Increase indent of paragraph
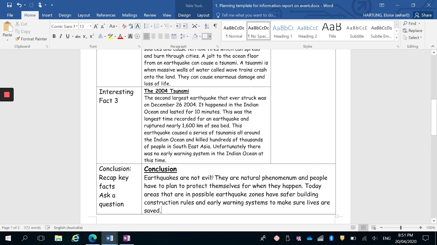The height and width of the screenshot is (245, 437). (185, 26)
